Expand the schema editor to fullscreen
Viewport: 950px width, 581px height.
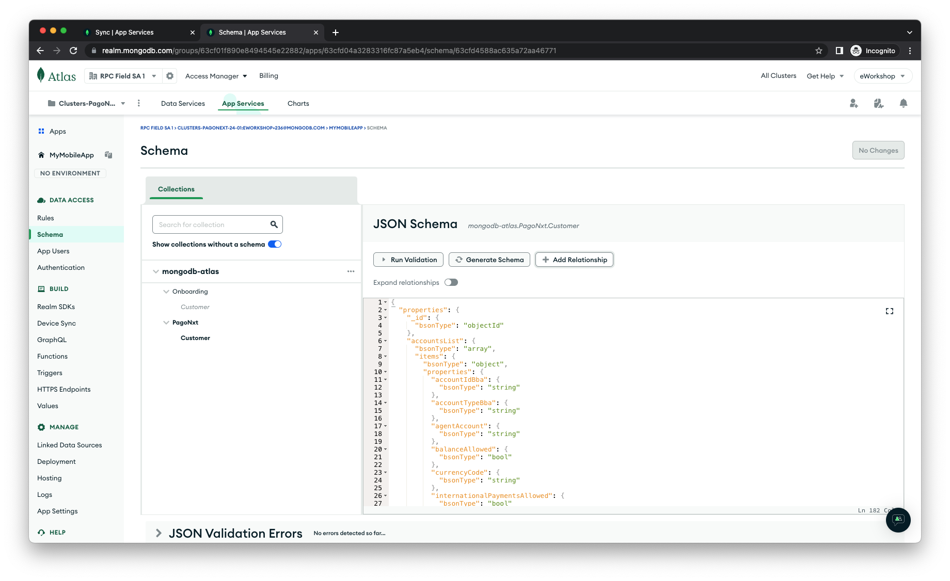point(890,311)
